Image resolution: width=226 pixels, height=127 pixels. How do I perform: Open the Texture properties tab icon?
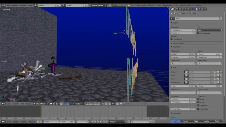tap(202, 9)
